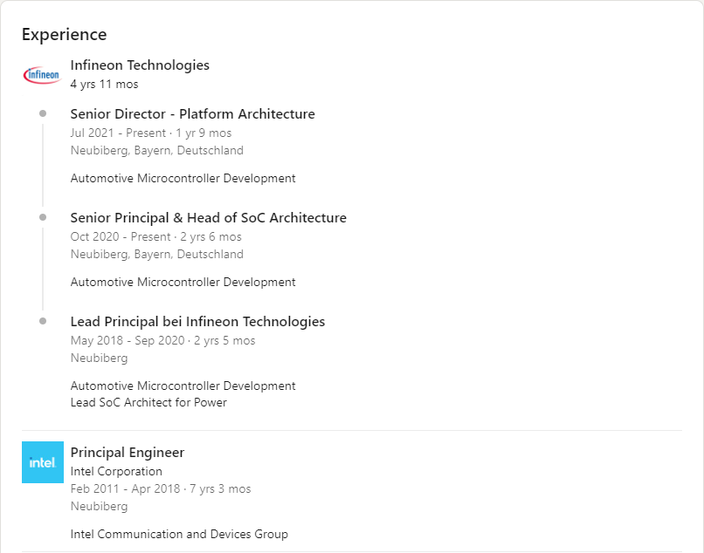Select the 4 yrs 11 mos duration text
This screenshot has height=553, width=704.
(x=104, y=85)
